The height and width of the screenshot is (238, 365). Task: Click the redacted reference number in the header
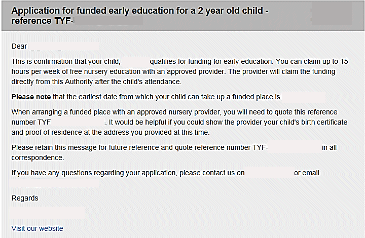tap(105, 21)
